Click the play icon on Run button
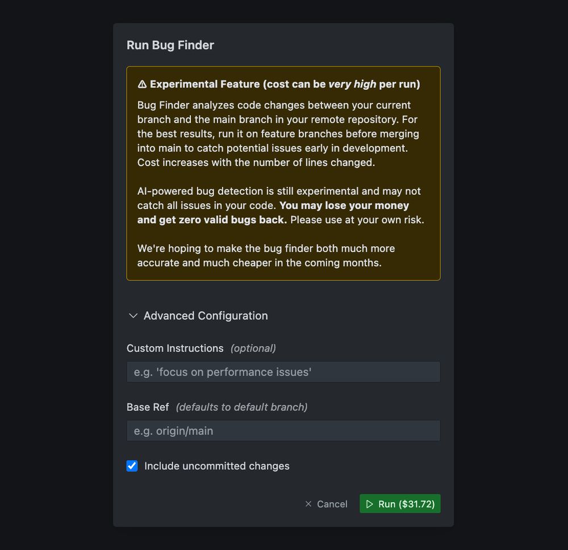Screen dimensions: 568x550 pyautogui.click(x=369, y=504)
